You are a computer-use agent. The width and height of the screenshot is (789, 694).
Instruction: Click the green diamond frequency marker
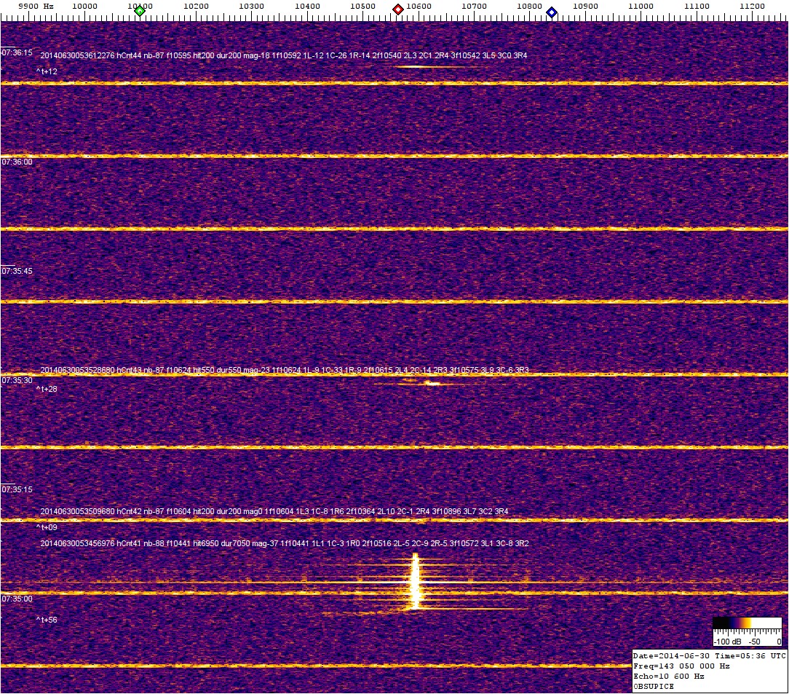(140, 11)
